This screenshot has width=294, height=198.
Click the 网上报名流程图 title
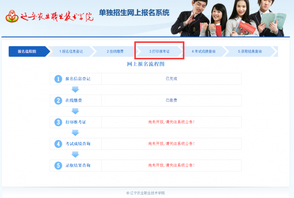(x=146, y=64)
